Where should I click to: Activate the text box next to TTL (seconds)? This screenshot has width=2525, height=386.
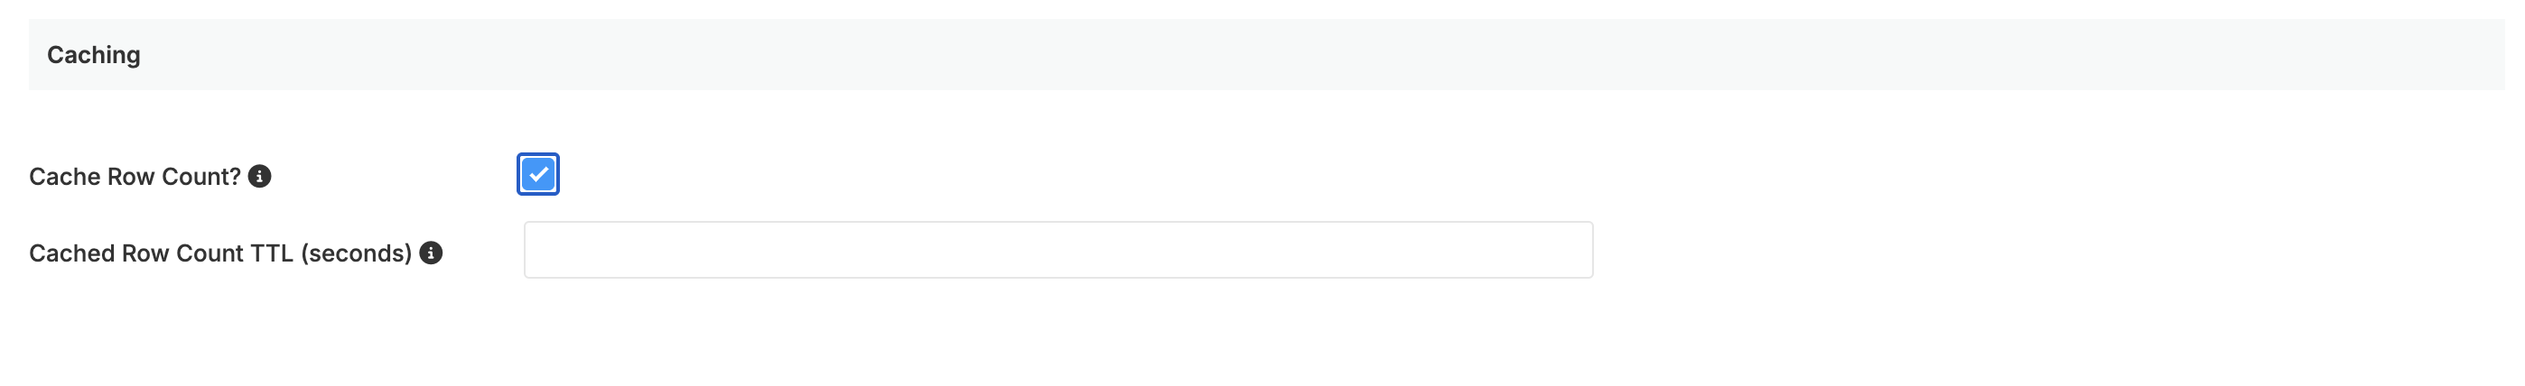[1058, 250]
